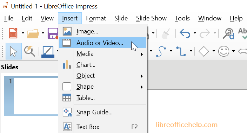Choose Table... from the Insert menu

(102, 98)
